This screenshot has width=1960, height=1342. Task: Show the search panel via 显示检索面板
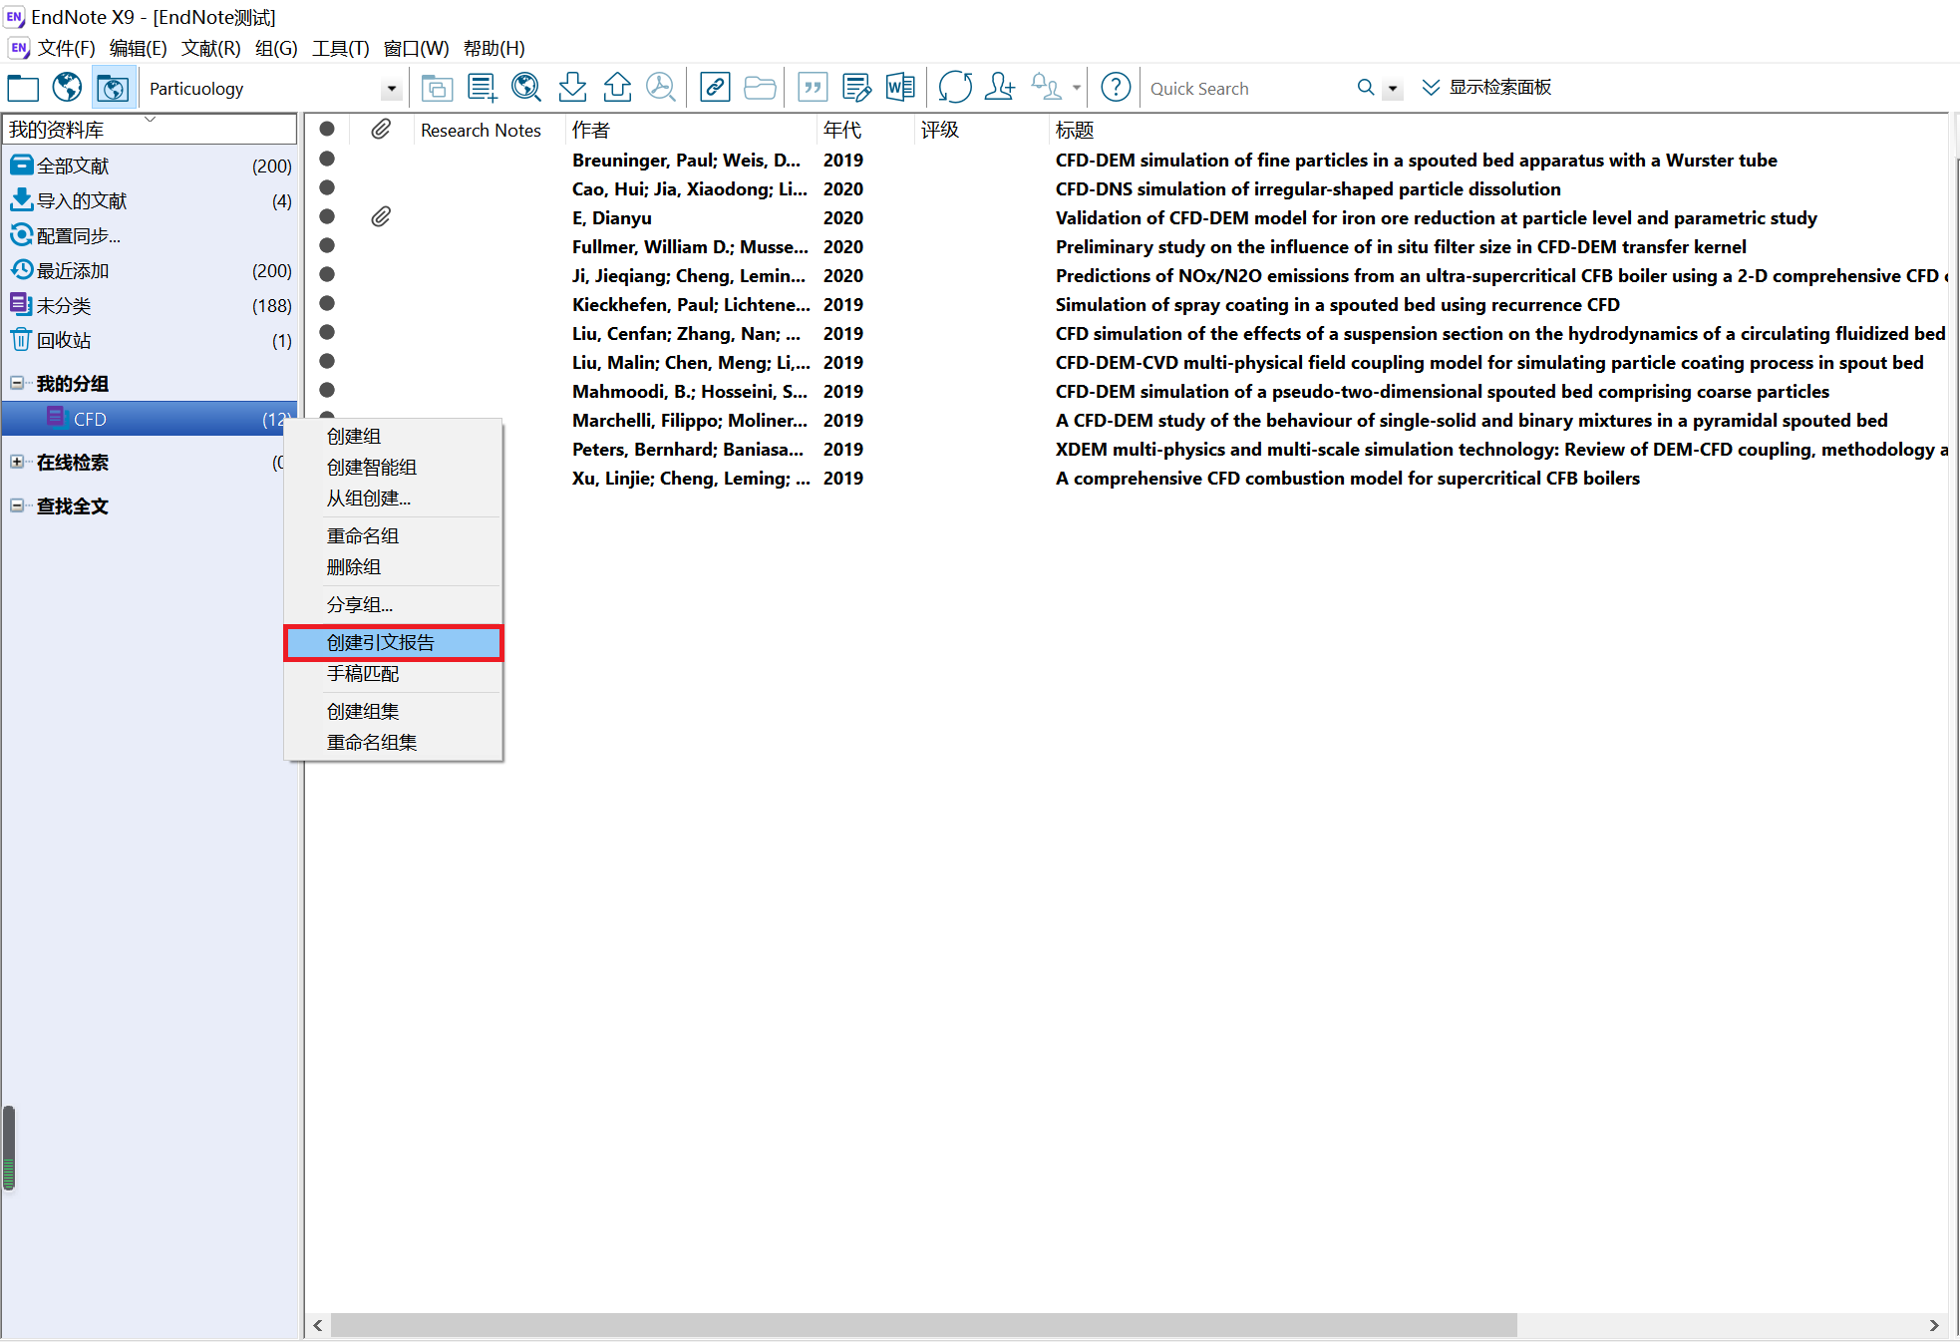1486,88
